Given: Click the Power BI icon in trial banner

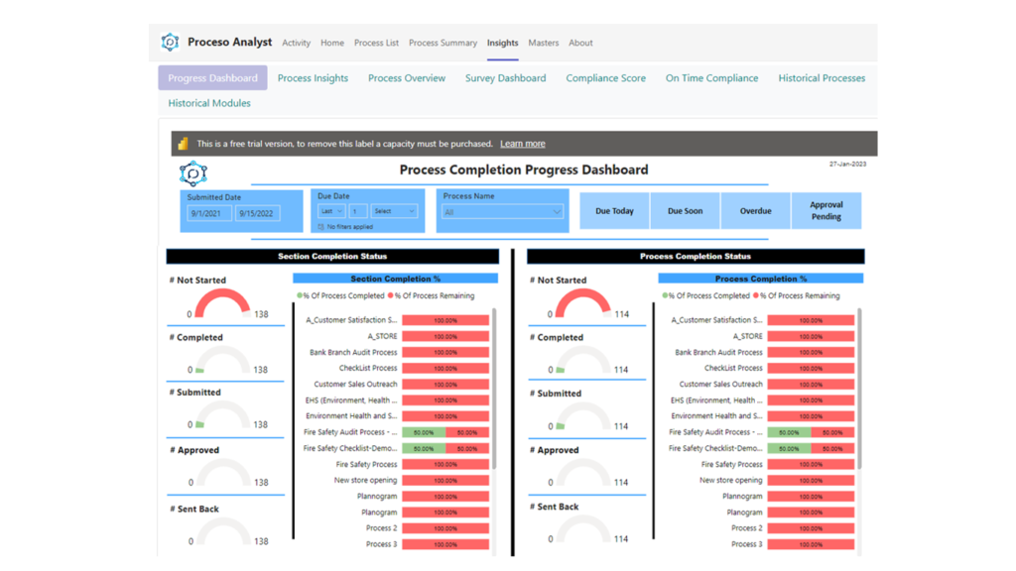Looking at the screenshot, I should click(183, 144).
